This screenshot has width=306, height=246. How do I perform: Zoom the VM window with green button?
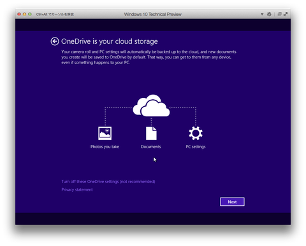tap(30, 14)
